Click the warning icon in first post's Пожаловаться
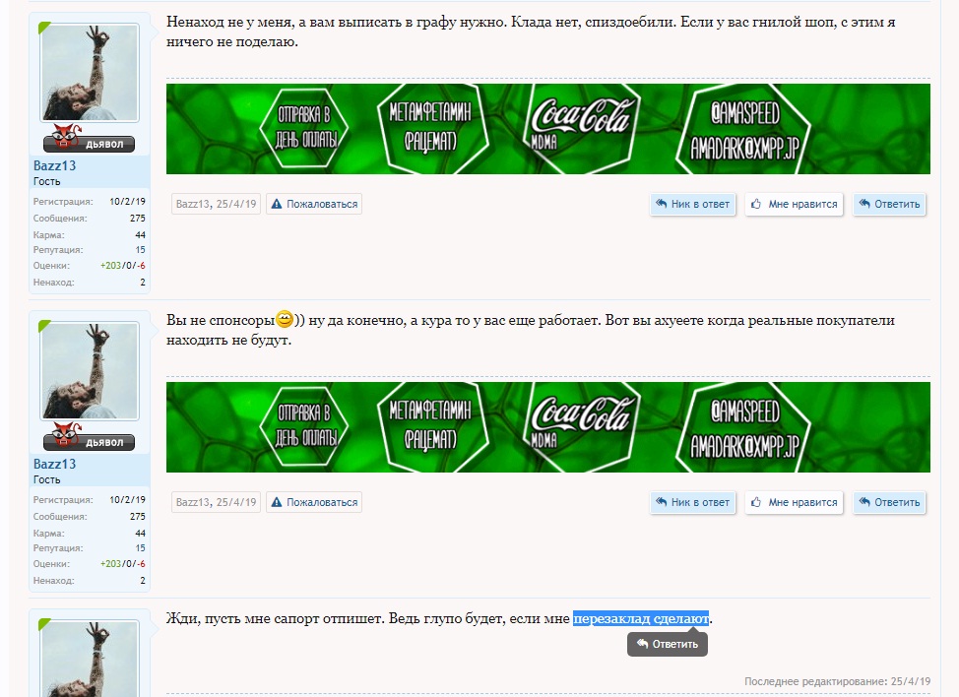This screenshot has width=959, height=697. click(277, 204)
